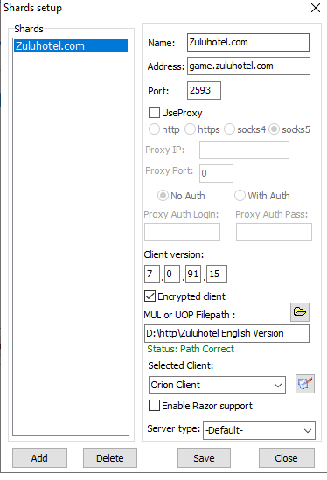The width and height of the screenshot is (327, 480).
Task: Select the socks5 proxy radio button
Action: (274, 129)
